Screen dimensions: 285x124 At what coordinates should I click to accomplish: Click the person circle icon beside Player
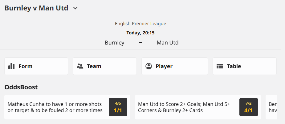point(149,66)
